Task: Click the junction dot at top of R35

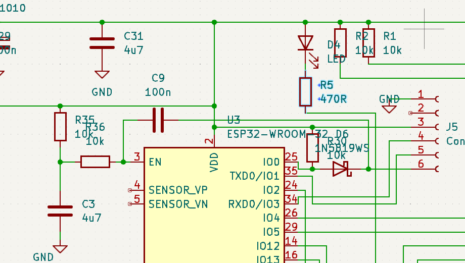Action: coord(60,106)
